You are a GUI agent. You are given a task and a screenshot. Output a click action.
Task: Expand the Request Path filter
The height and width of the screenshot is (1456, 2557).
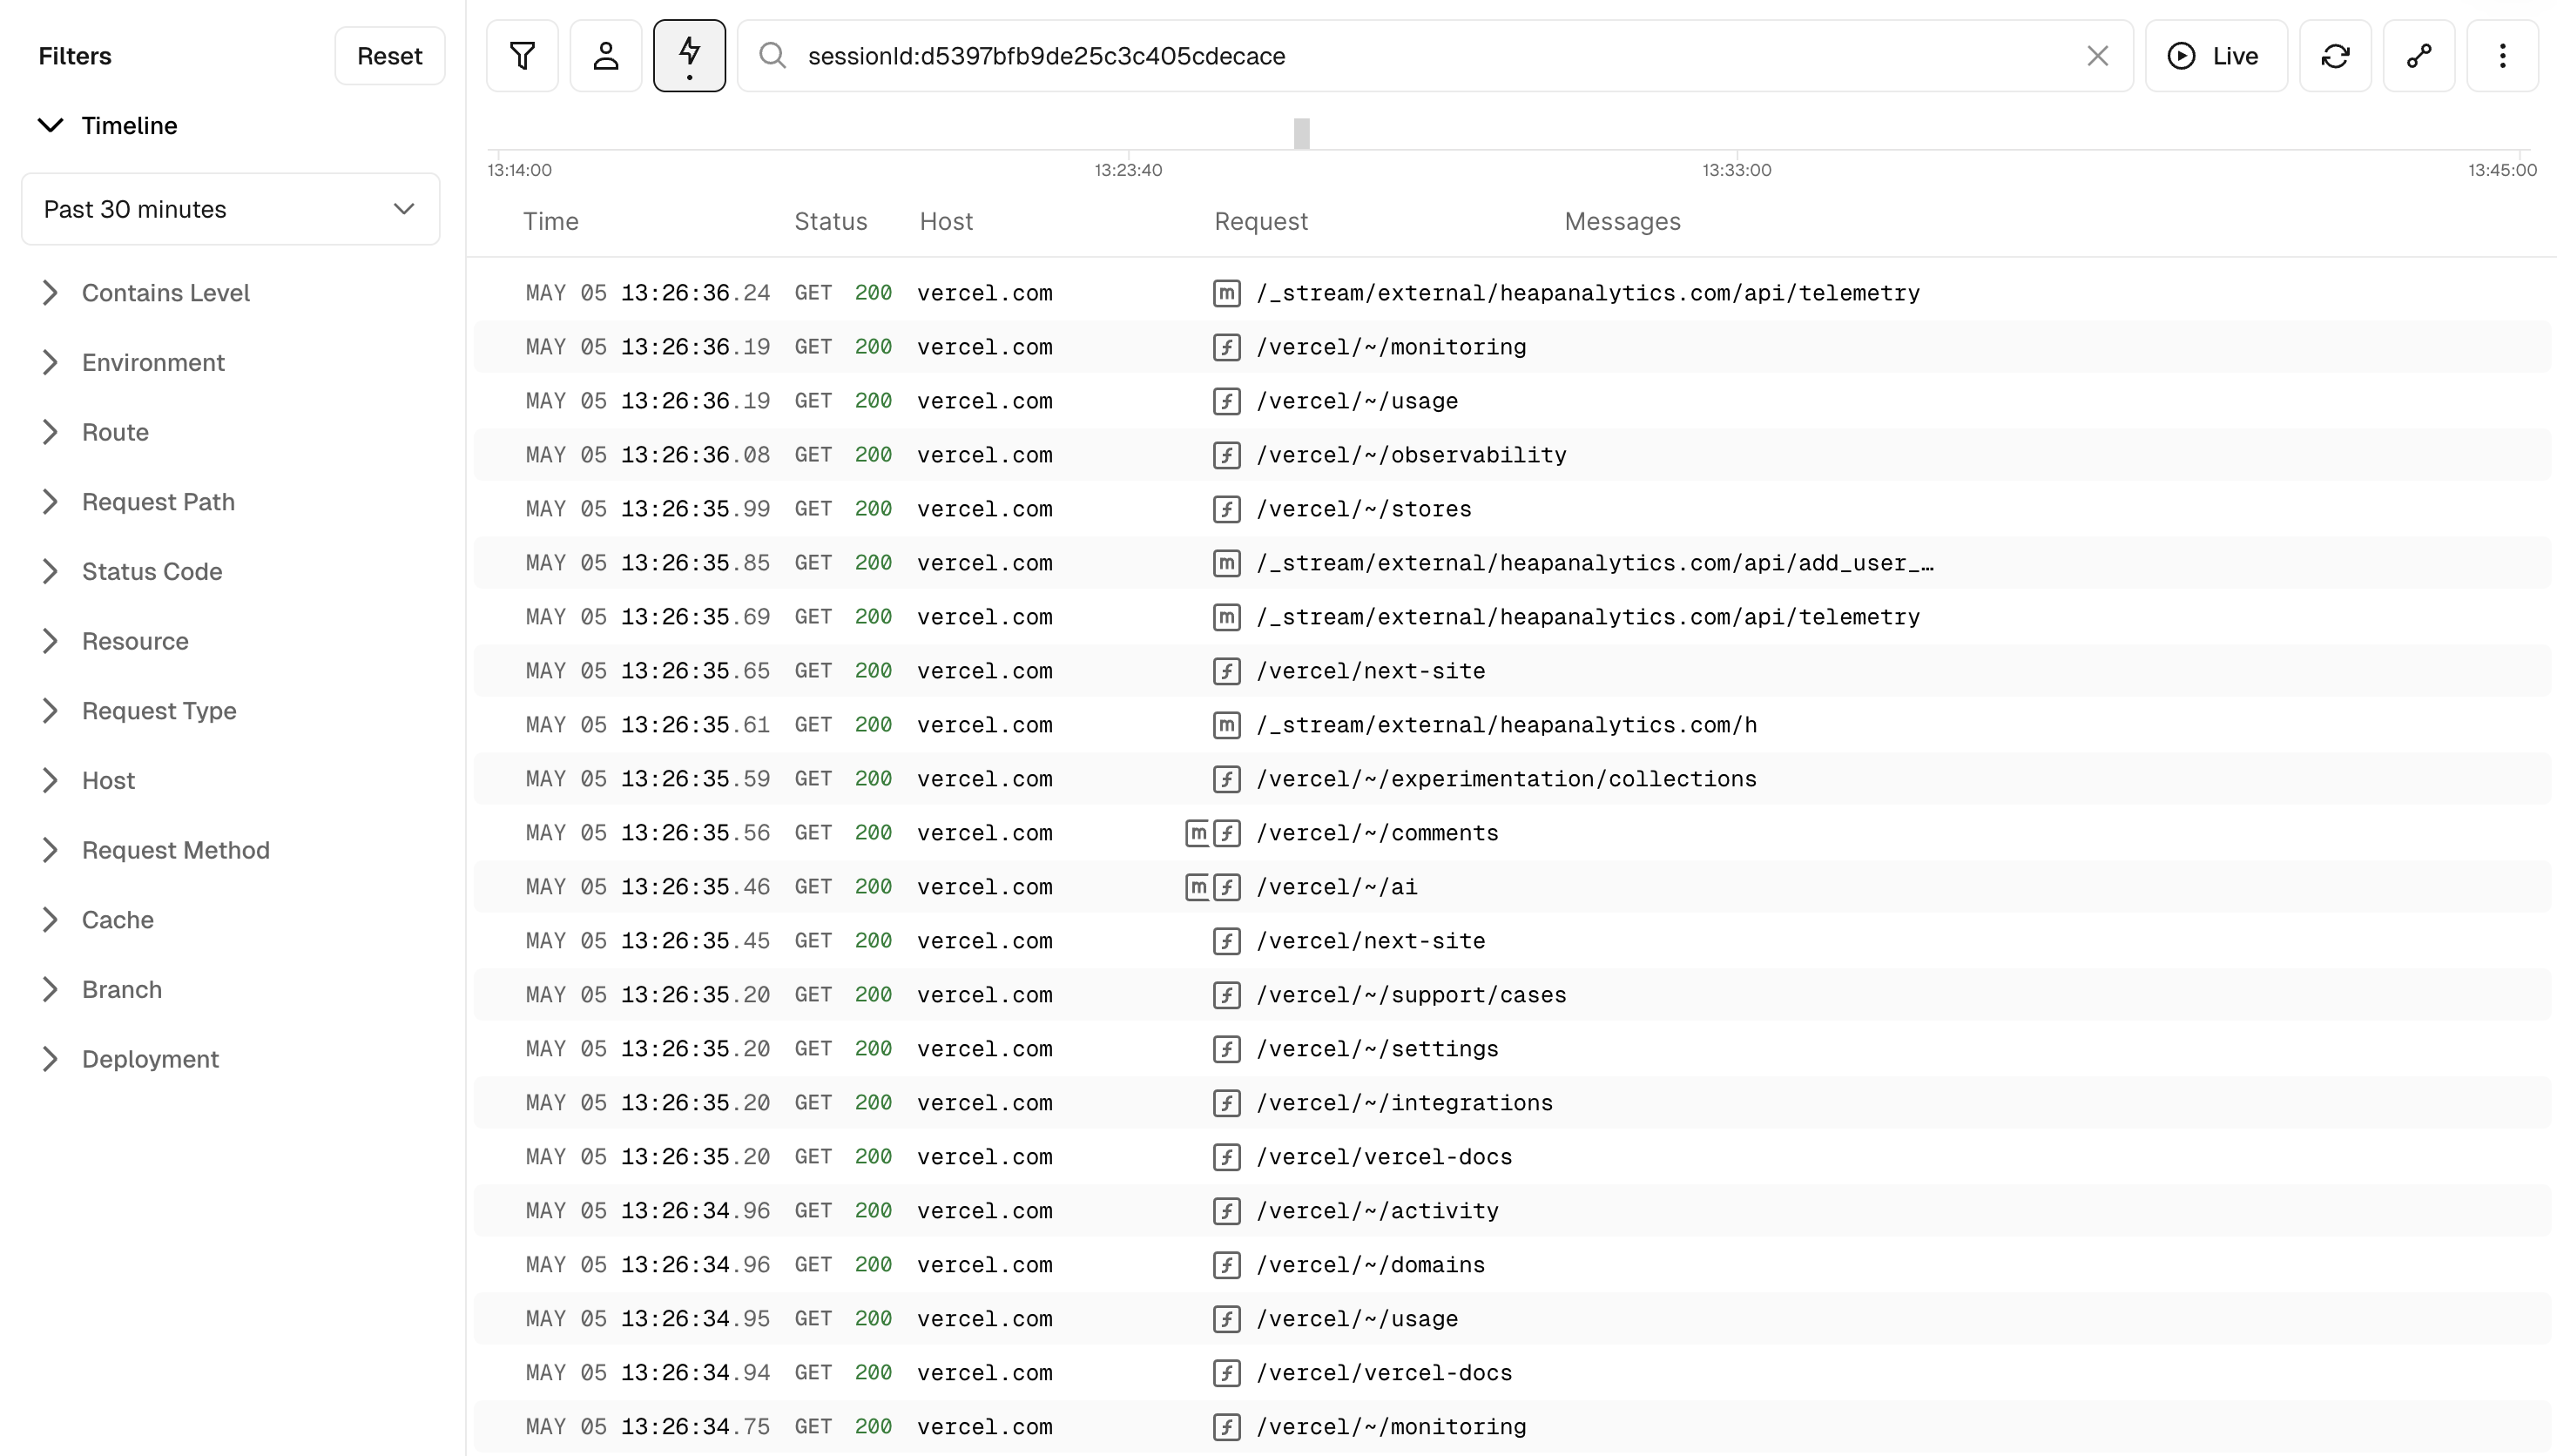138,502
